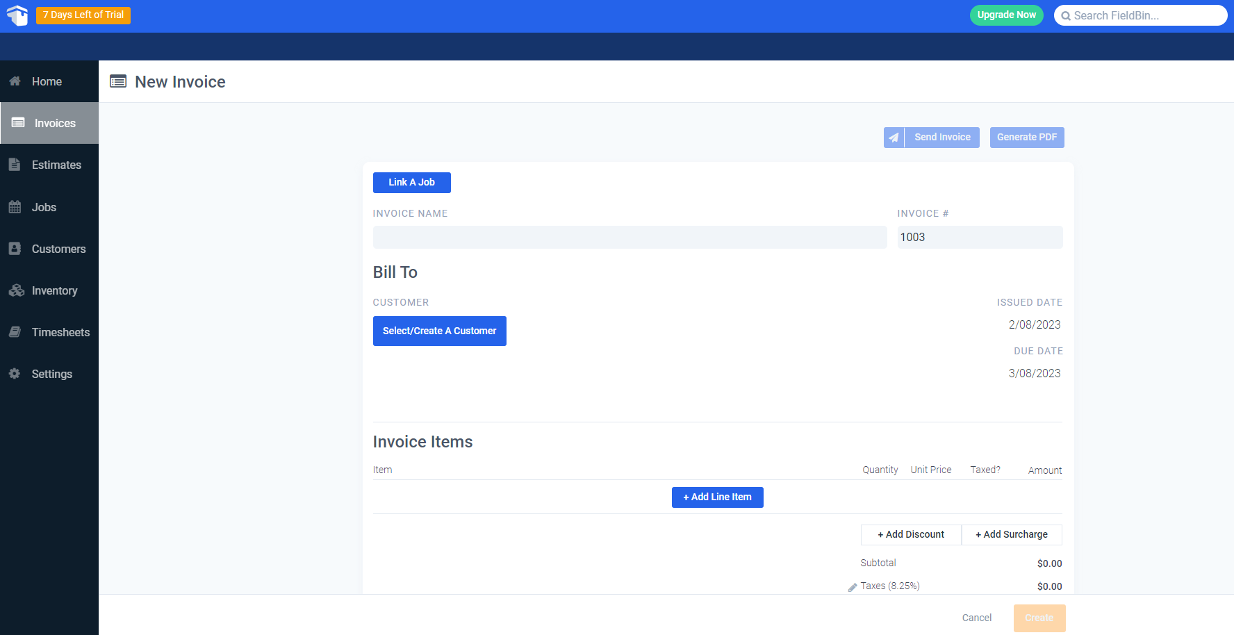This screenshot has width=1234, height=635.
Task: Click the Settings gear icon
Action: (x=15, y=374)
